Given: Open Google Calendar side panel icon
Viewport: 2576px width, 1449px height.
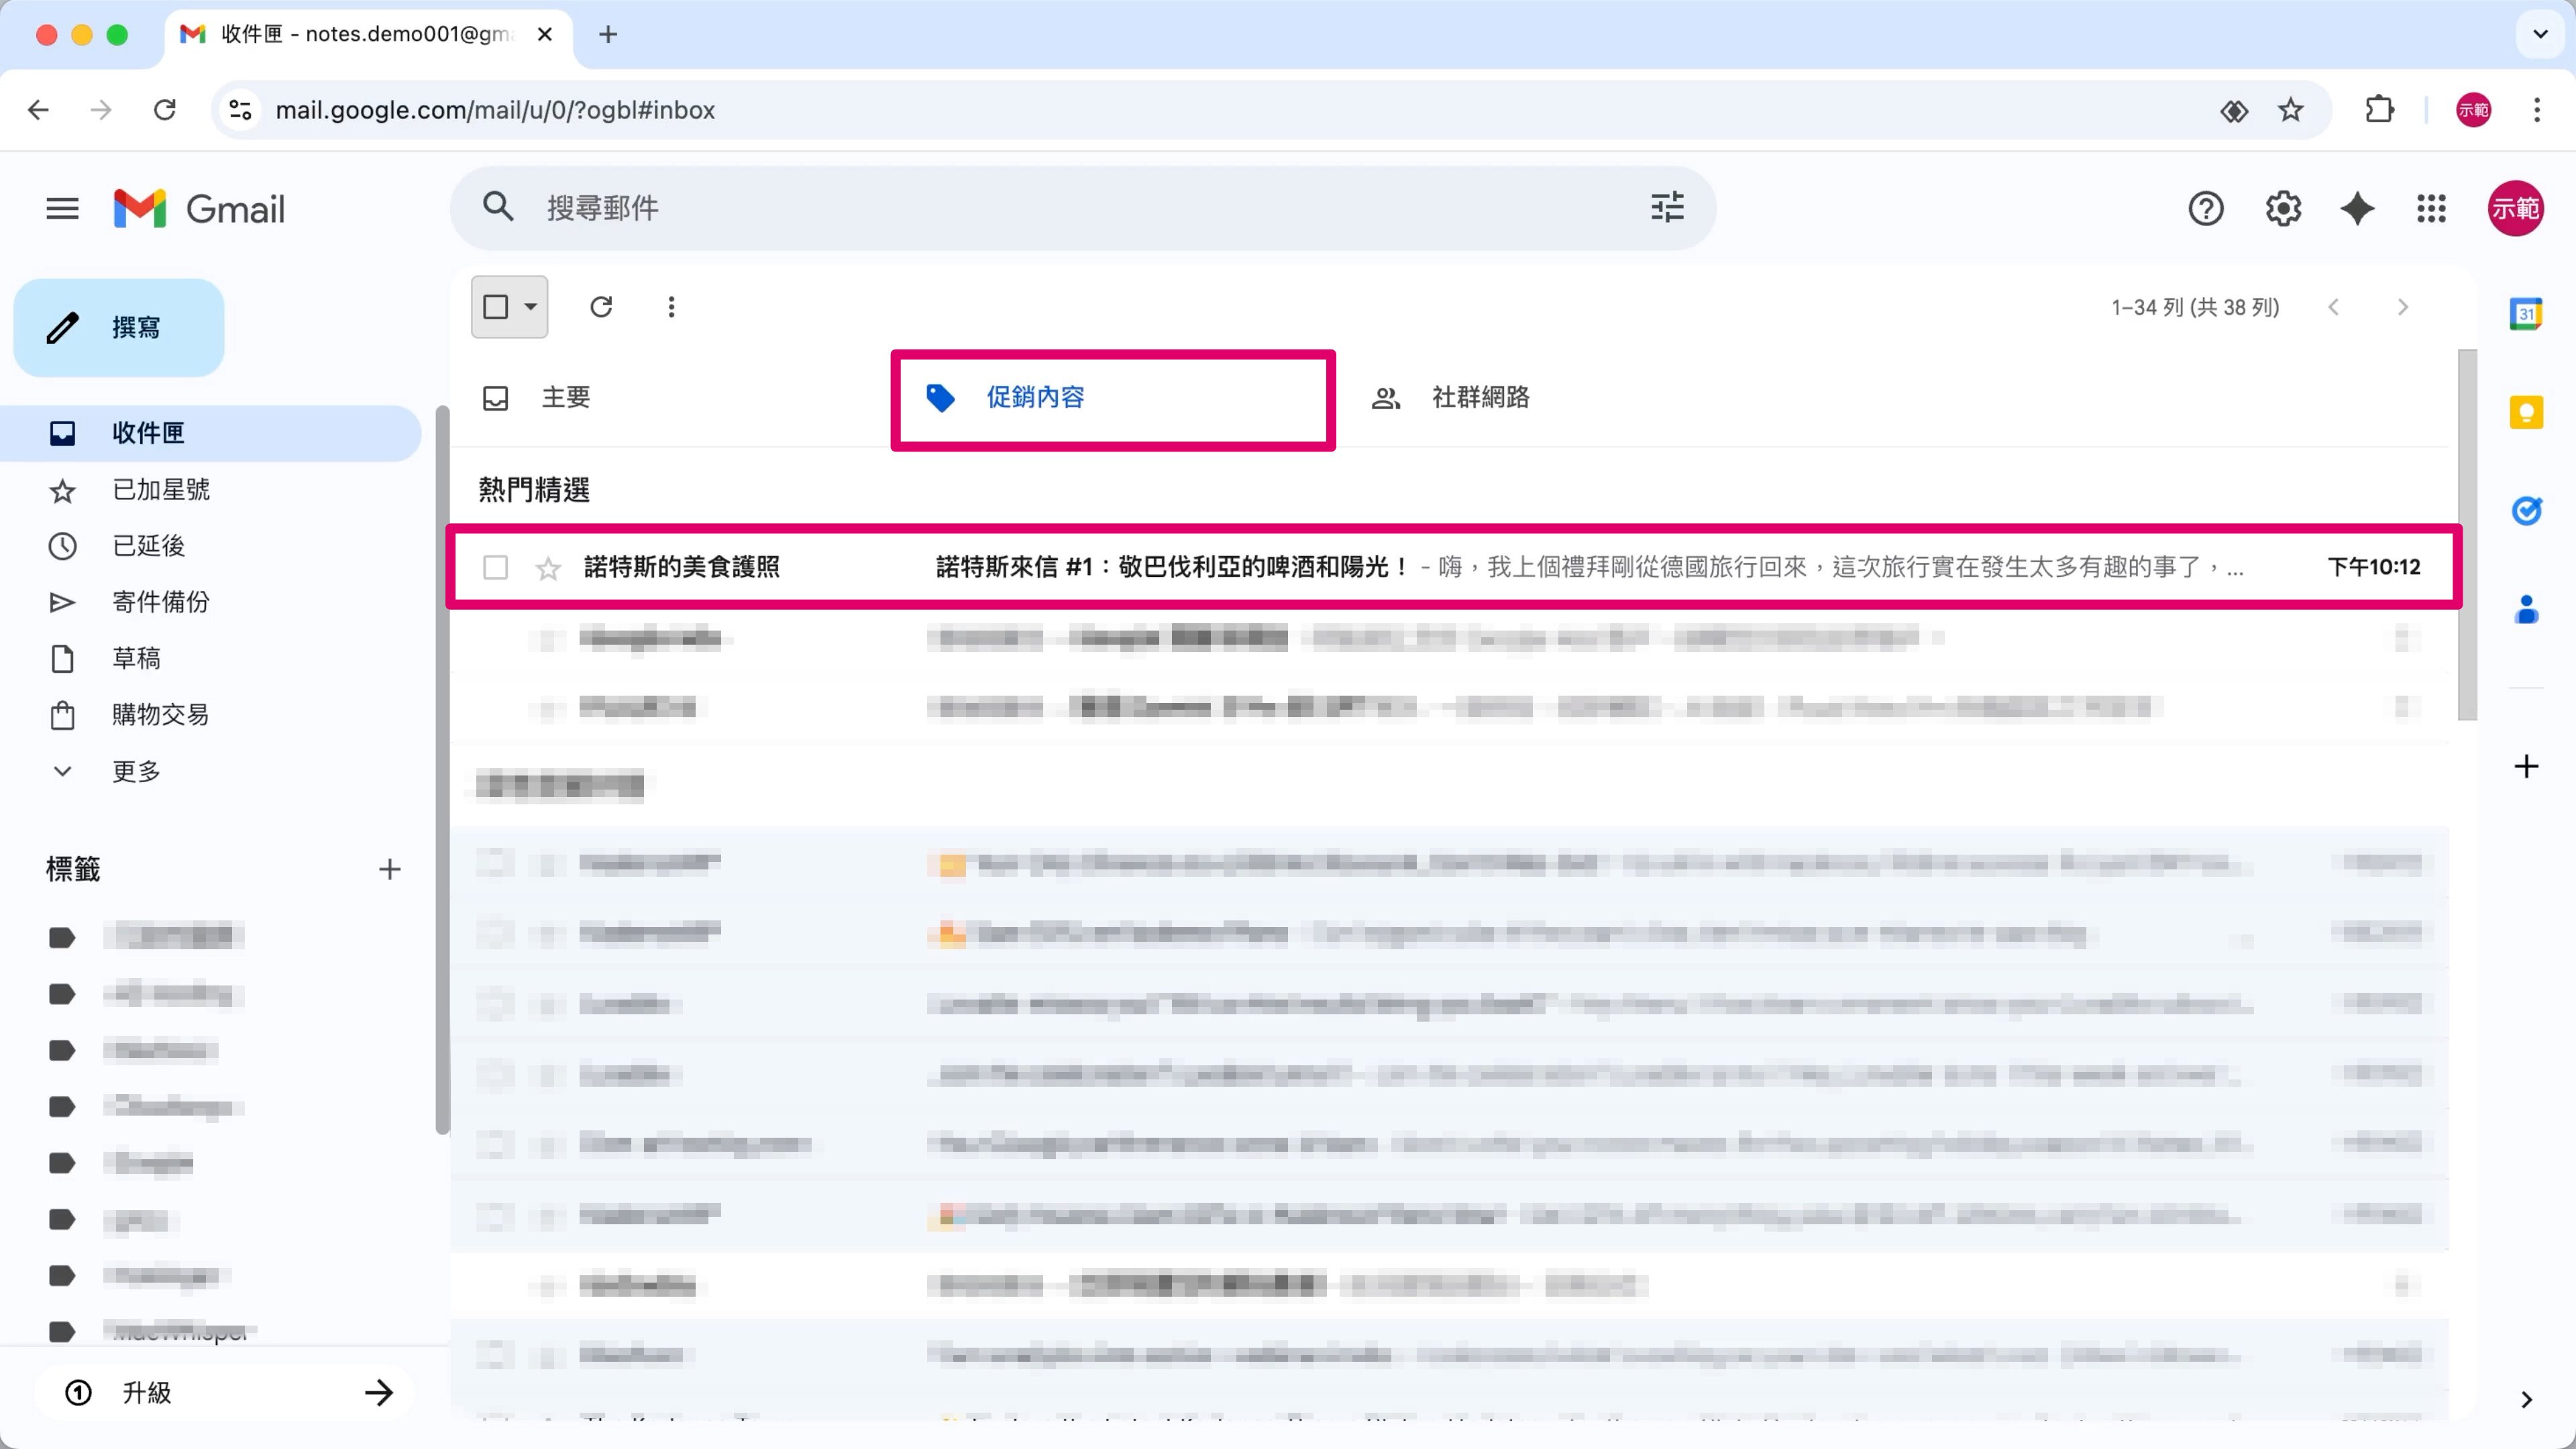Looking at the screenshot, I should pyautogui.click(x=2526, y=314).
